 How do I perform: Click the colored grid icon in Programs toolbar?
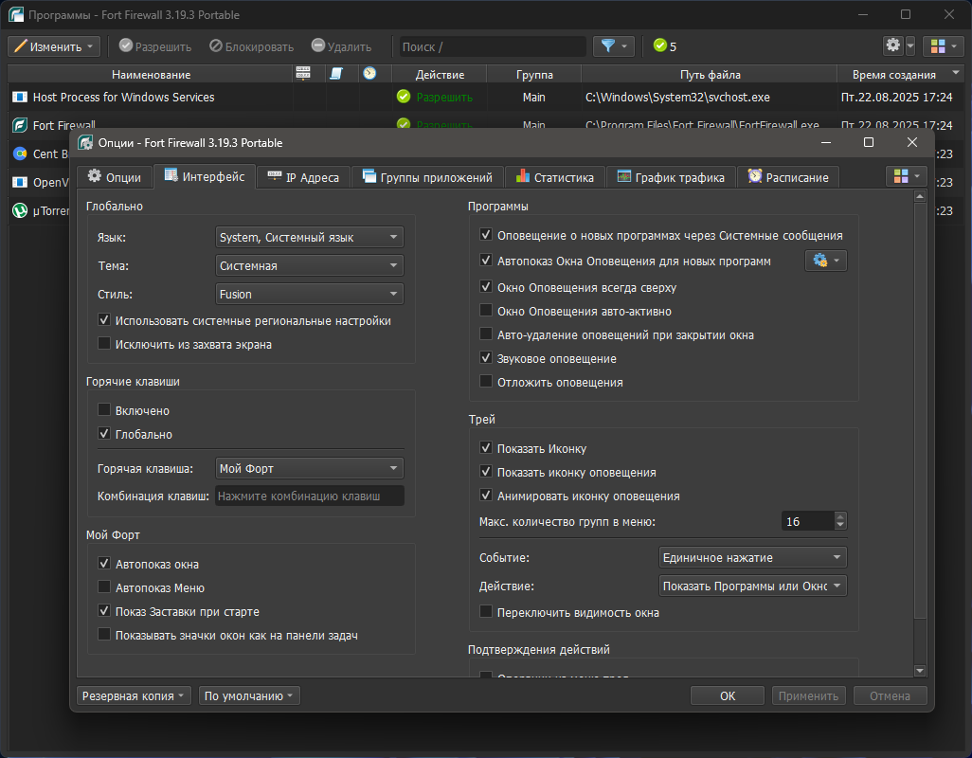point(938,46)
